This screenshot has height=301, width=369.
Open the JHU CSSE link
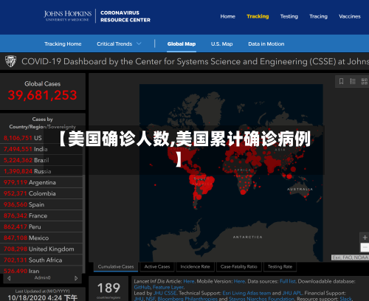(165, 293)
